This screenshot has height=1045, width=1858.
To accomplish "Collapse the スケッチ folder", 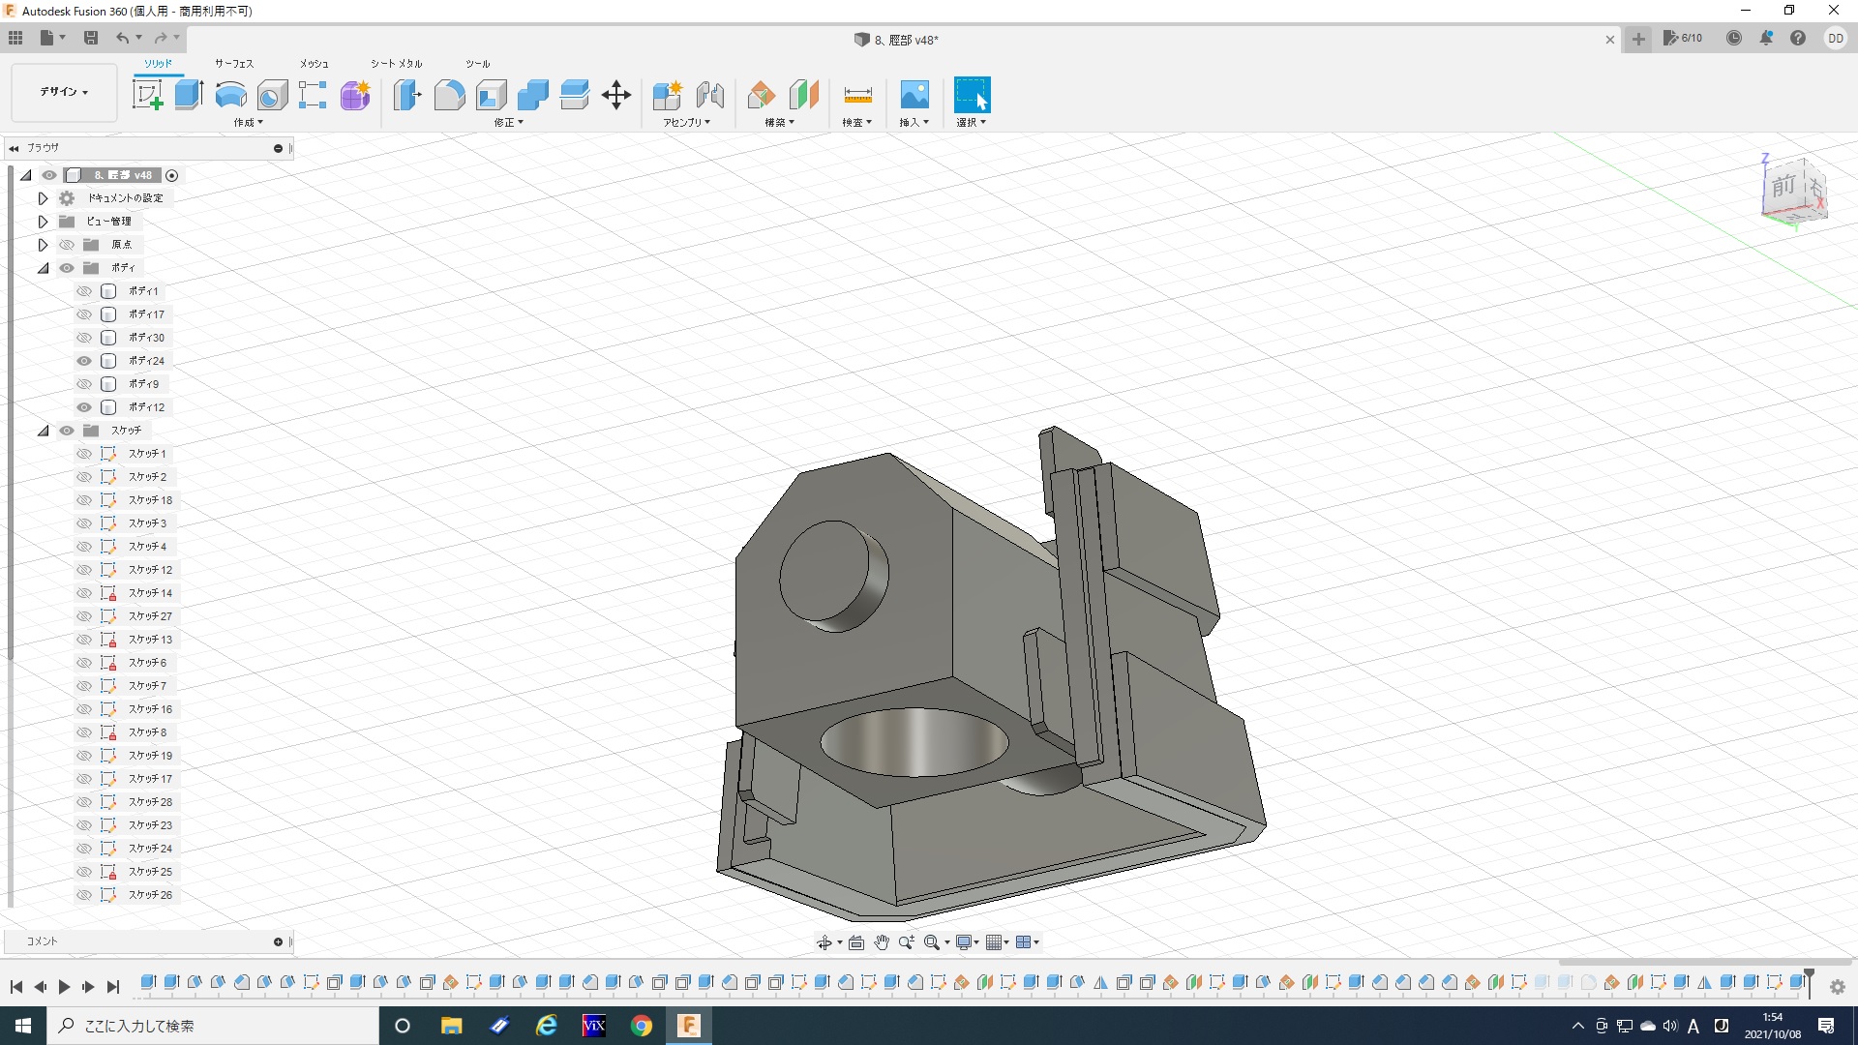I will pyautogui.click(x=43, y=431).
